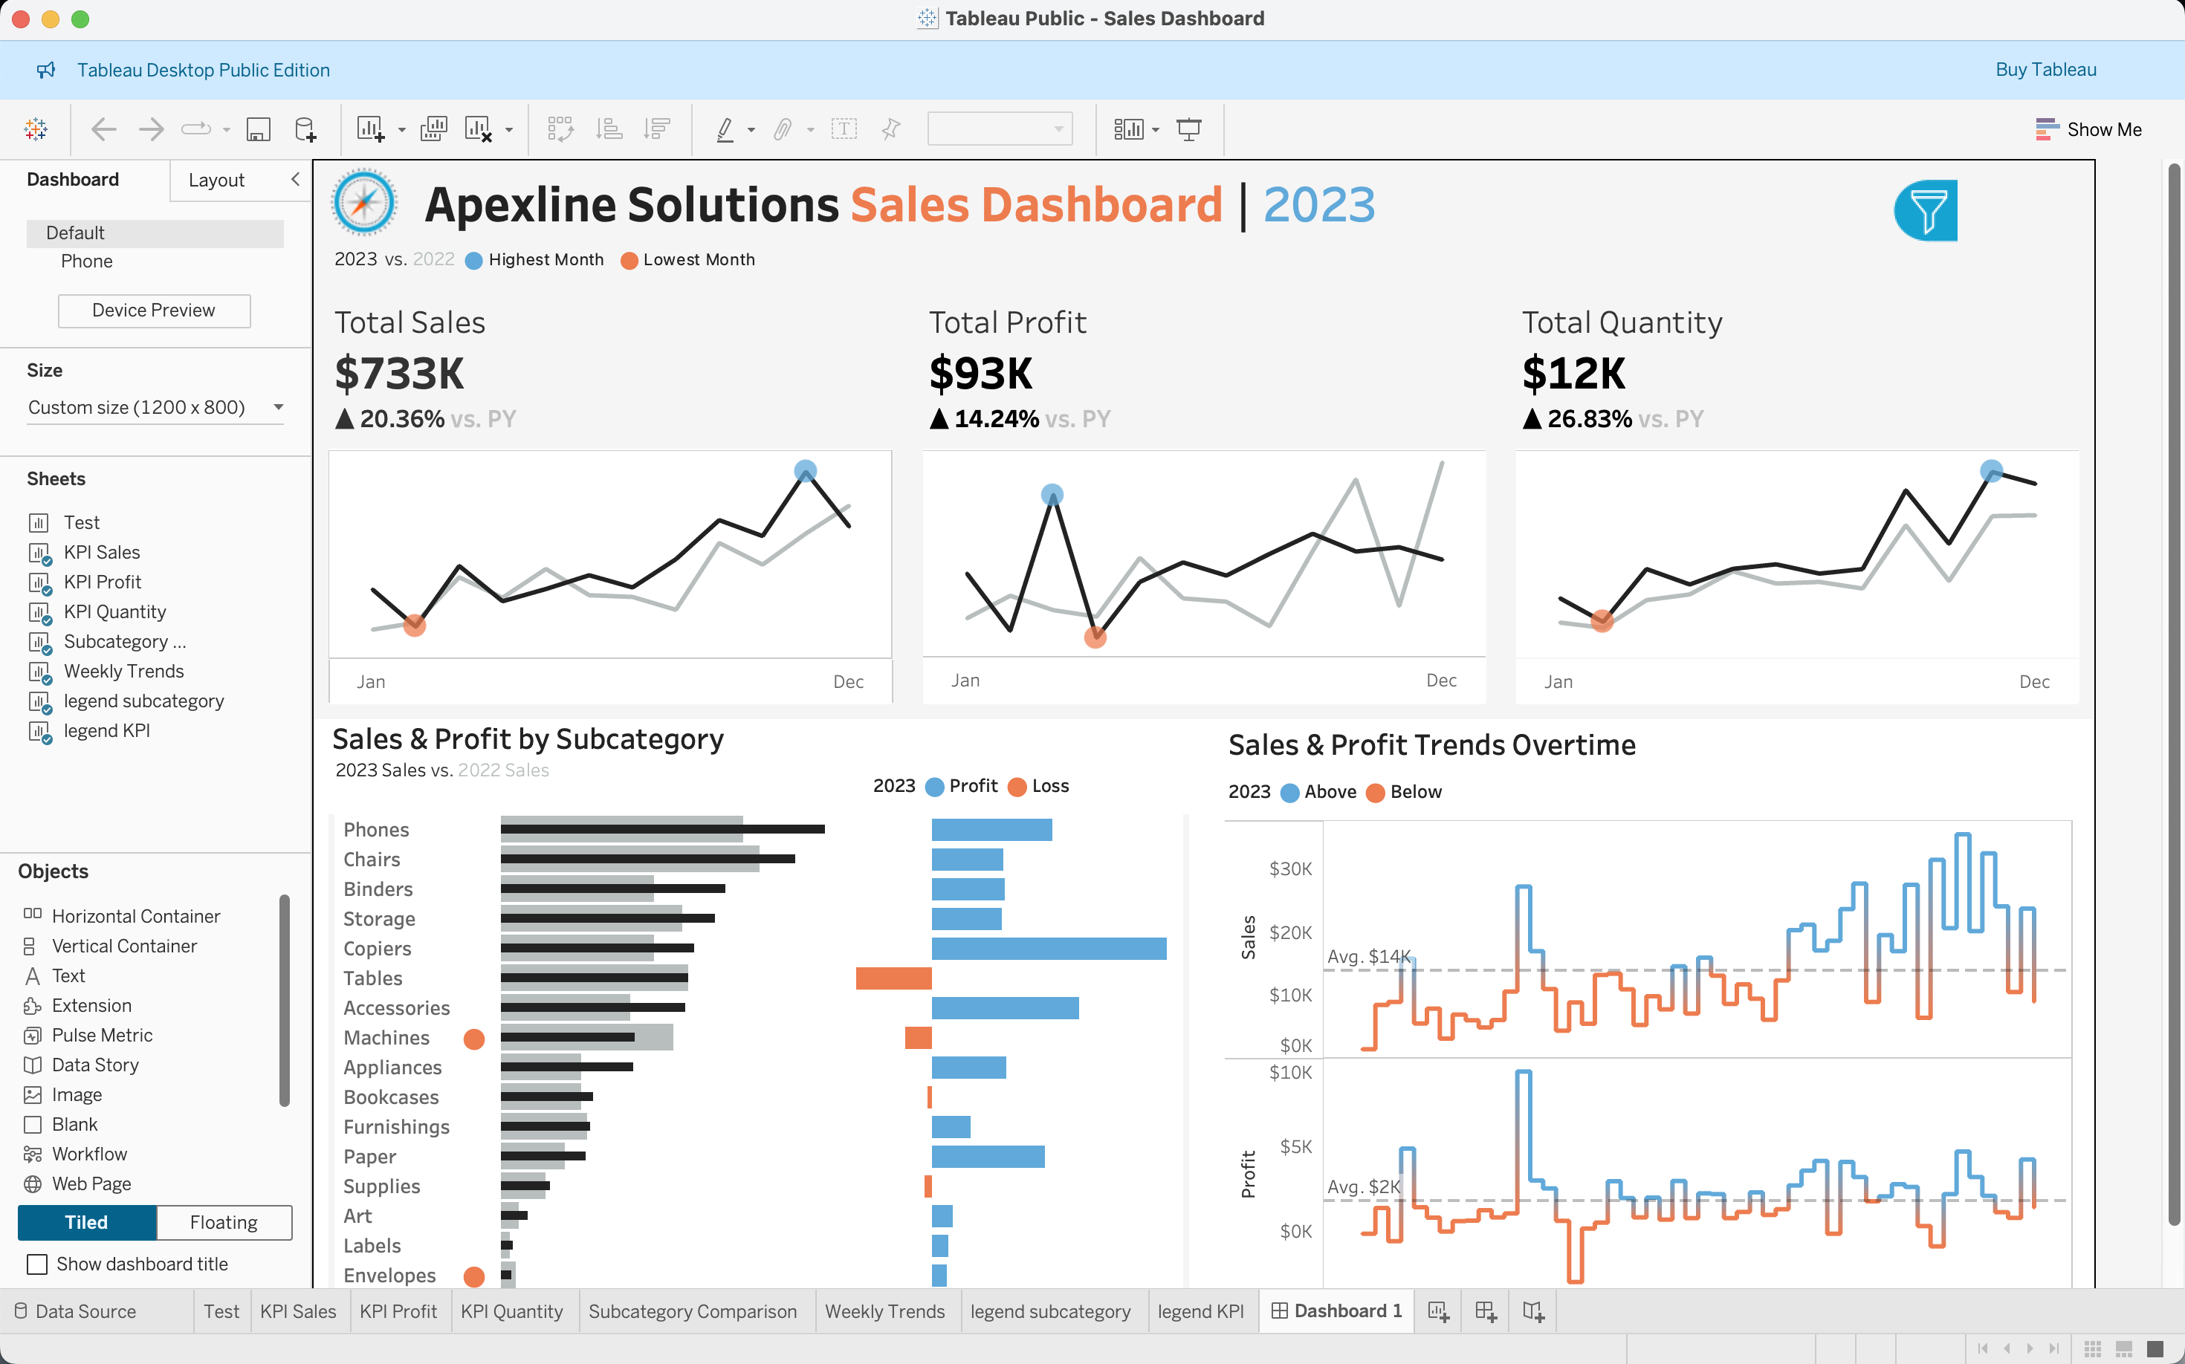This screenshot has height=1364, width=2185.
Task: Select the Tiled option
Action: coord(87,1222)
